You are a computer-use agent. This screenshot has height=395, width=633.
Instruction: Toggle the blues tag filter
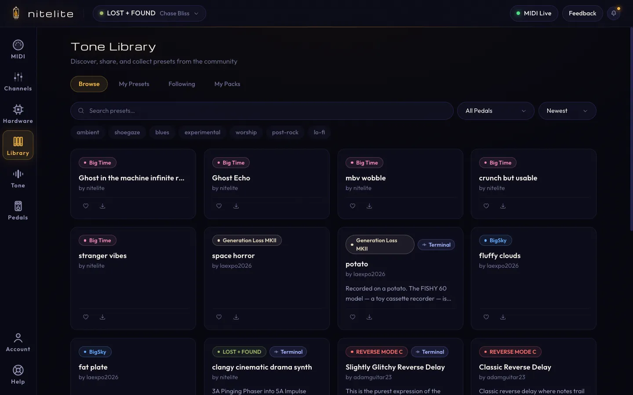coord(162,132)
